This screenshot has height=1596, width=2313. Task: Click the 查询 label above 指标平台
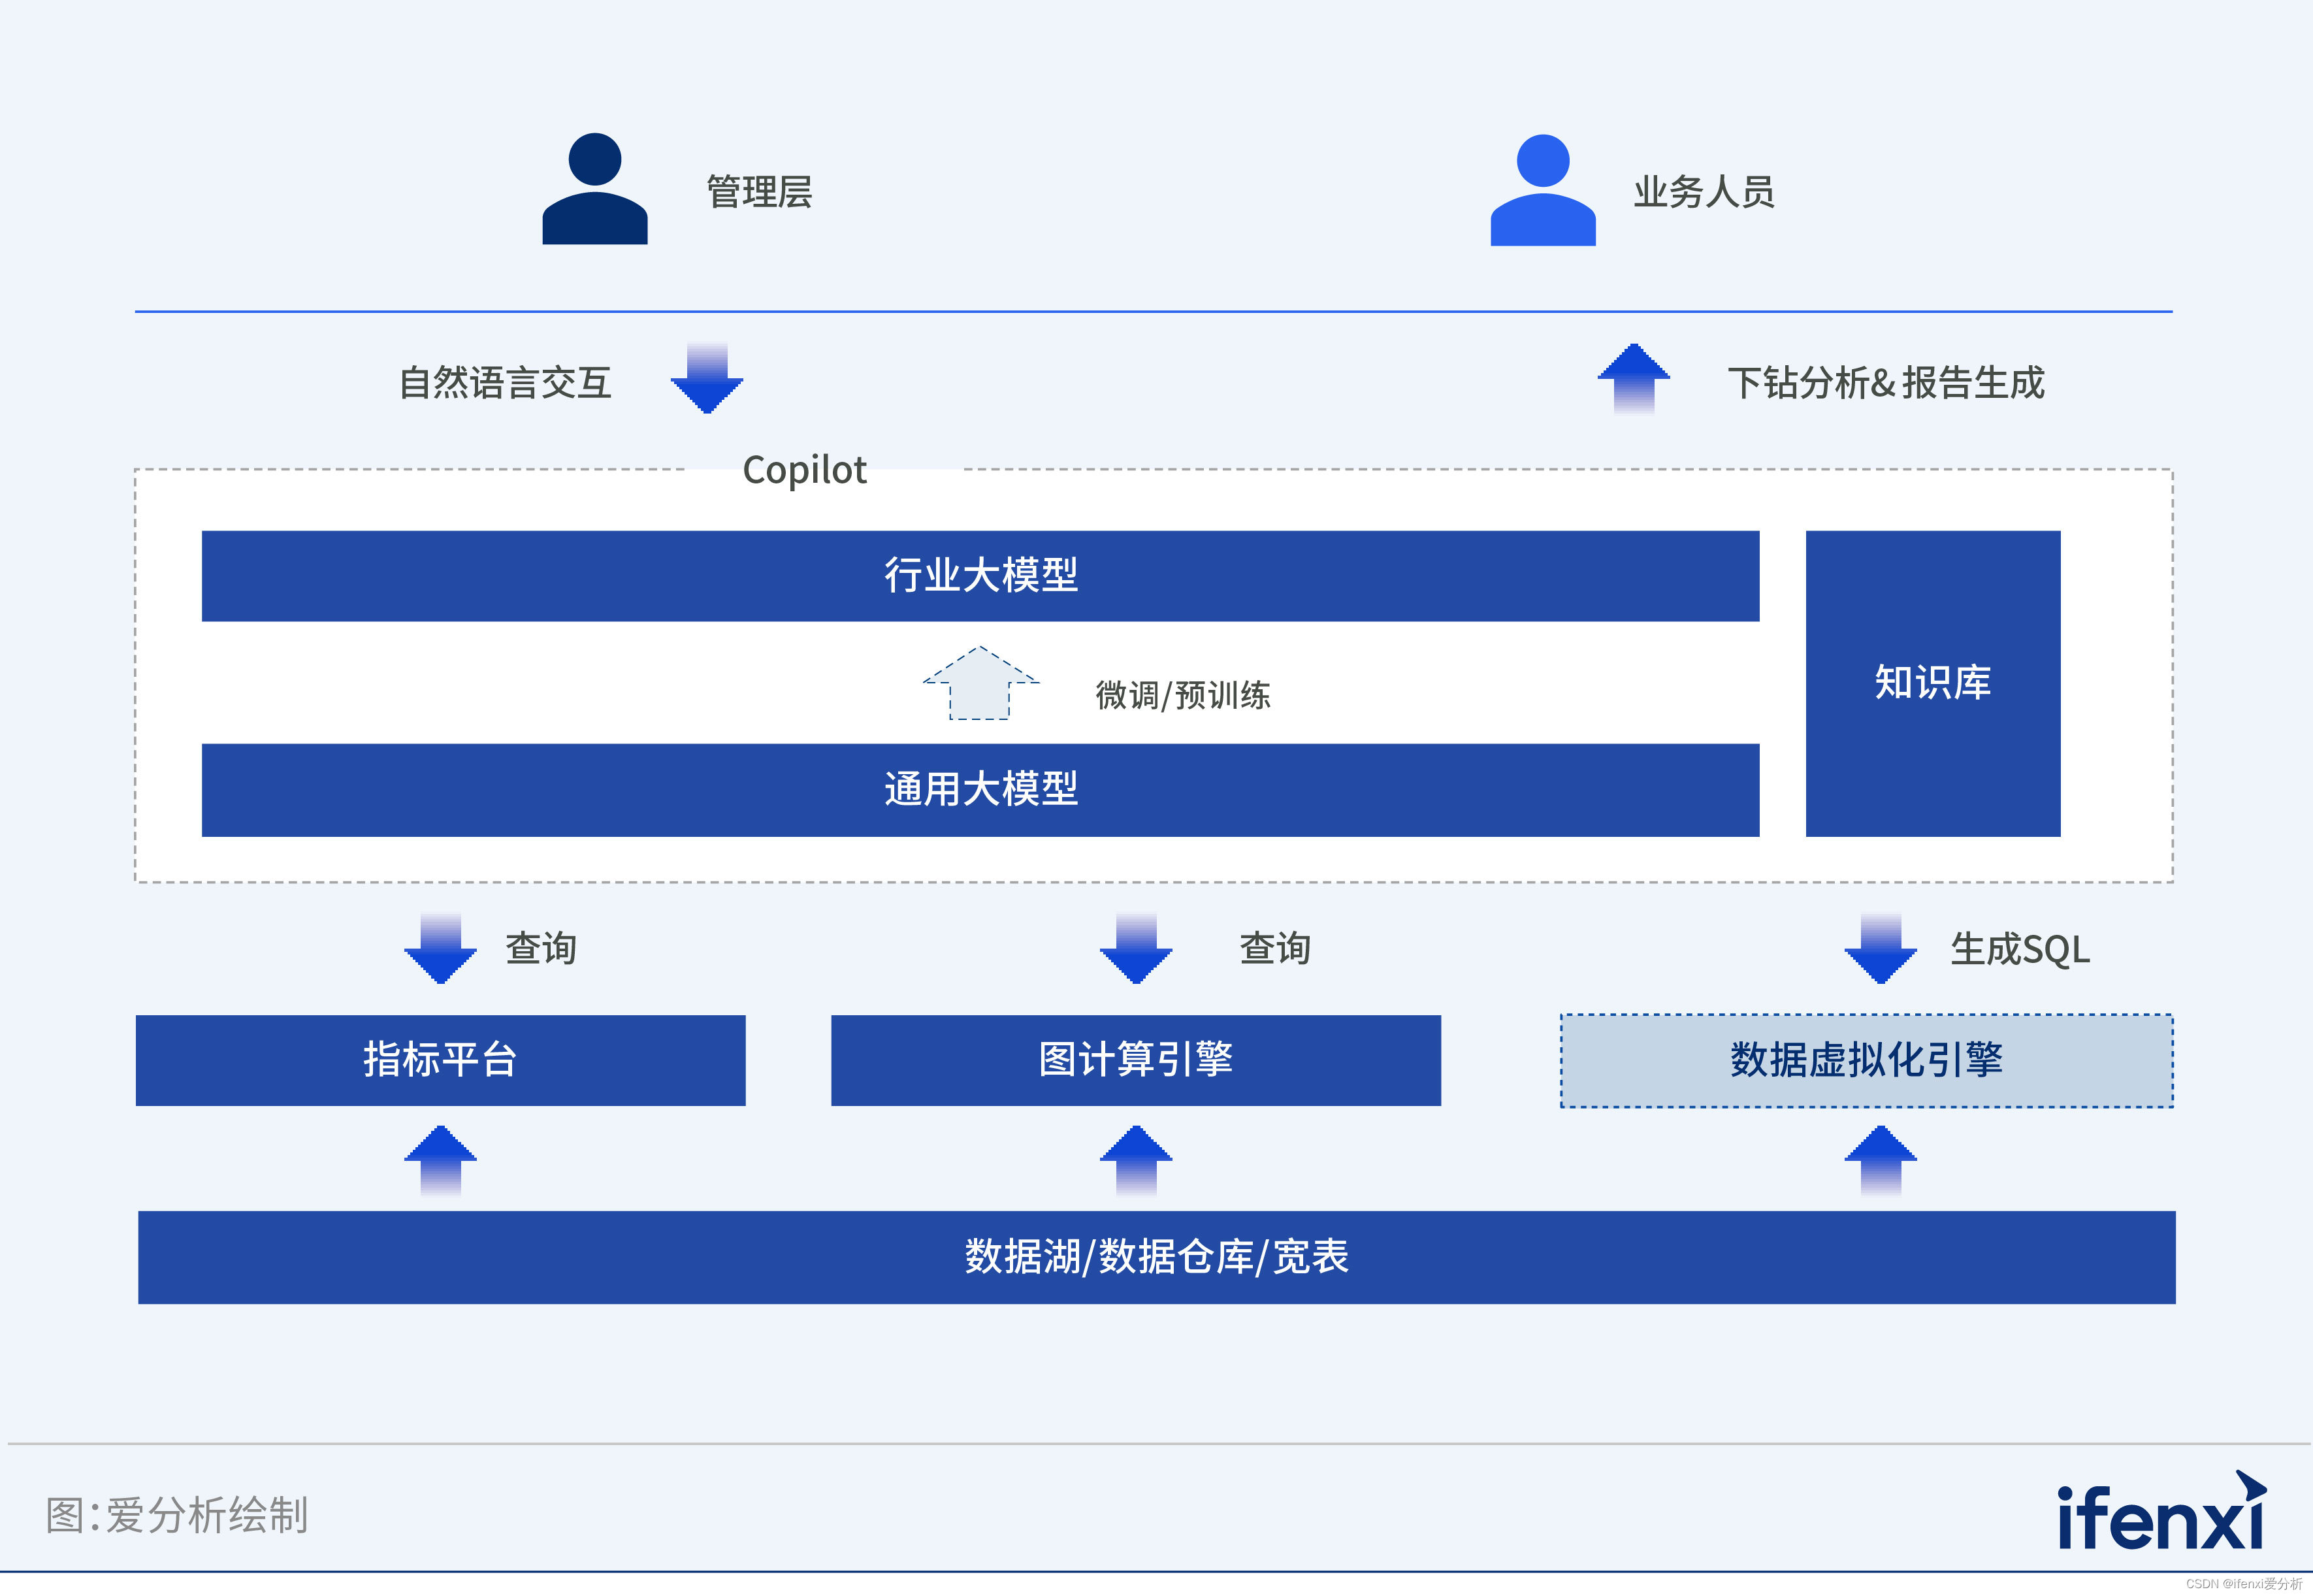[541, 948]
